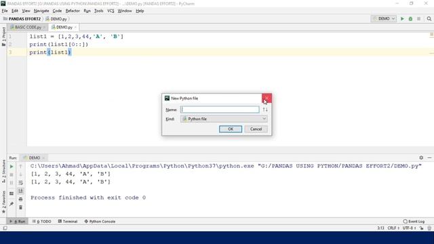Open Search Everywhere magnifier icon

coord(429,18)
